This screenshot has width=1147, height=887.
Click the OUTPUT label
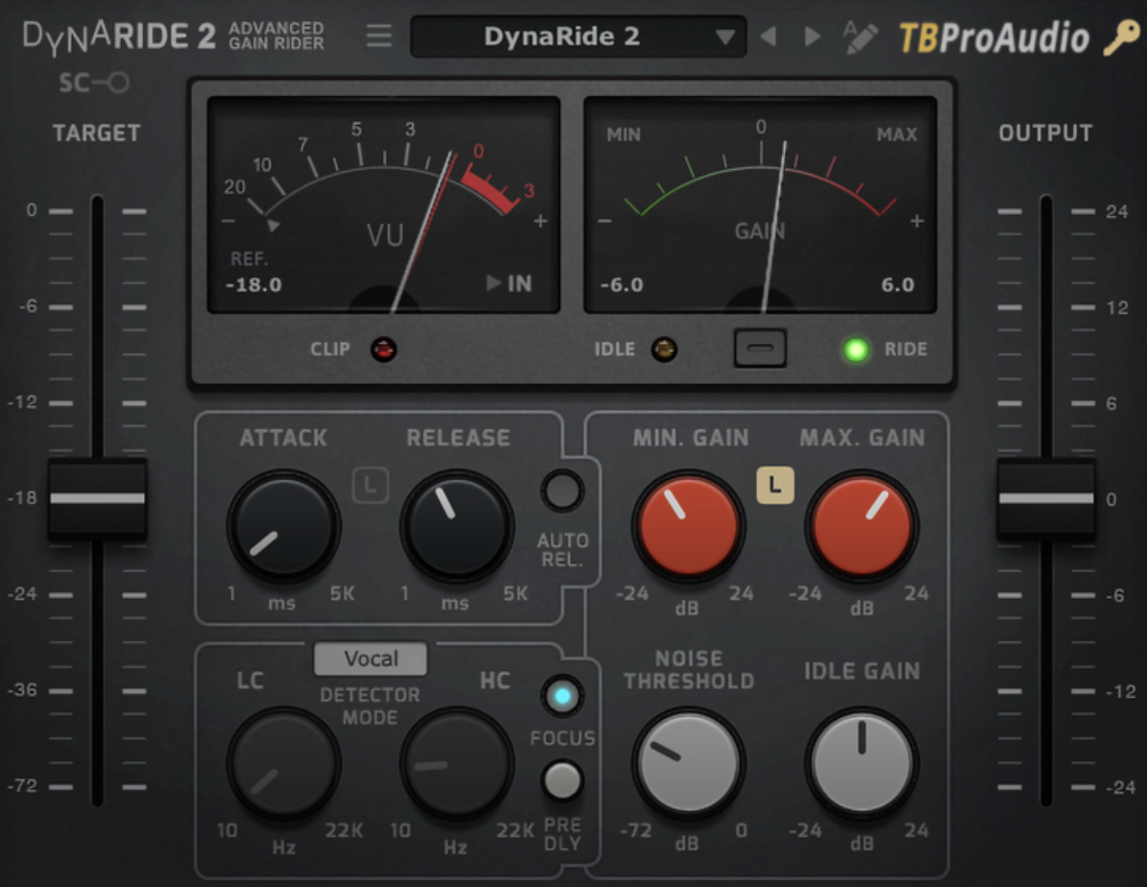coord(1045,133)
